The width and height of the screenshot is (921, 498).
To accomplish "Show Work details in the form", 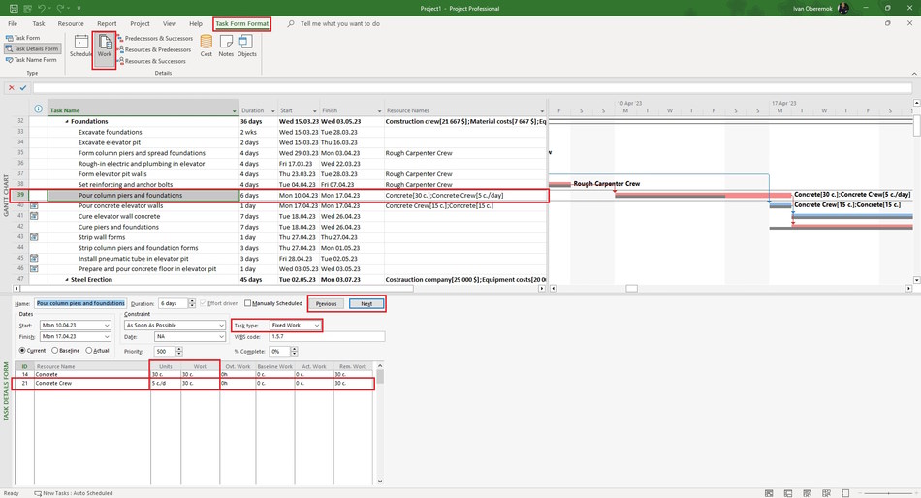I will point(105,46).
